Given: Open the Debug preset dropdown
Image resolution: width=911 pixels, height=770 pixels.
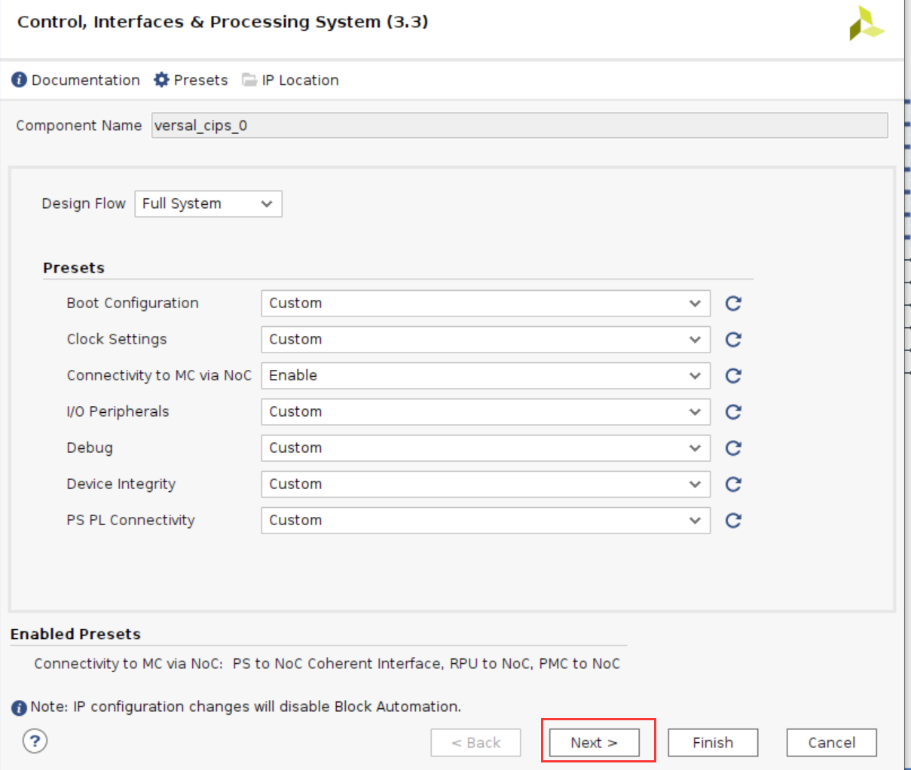Looking at the screenshot, I should point(486,448).
